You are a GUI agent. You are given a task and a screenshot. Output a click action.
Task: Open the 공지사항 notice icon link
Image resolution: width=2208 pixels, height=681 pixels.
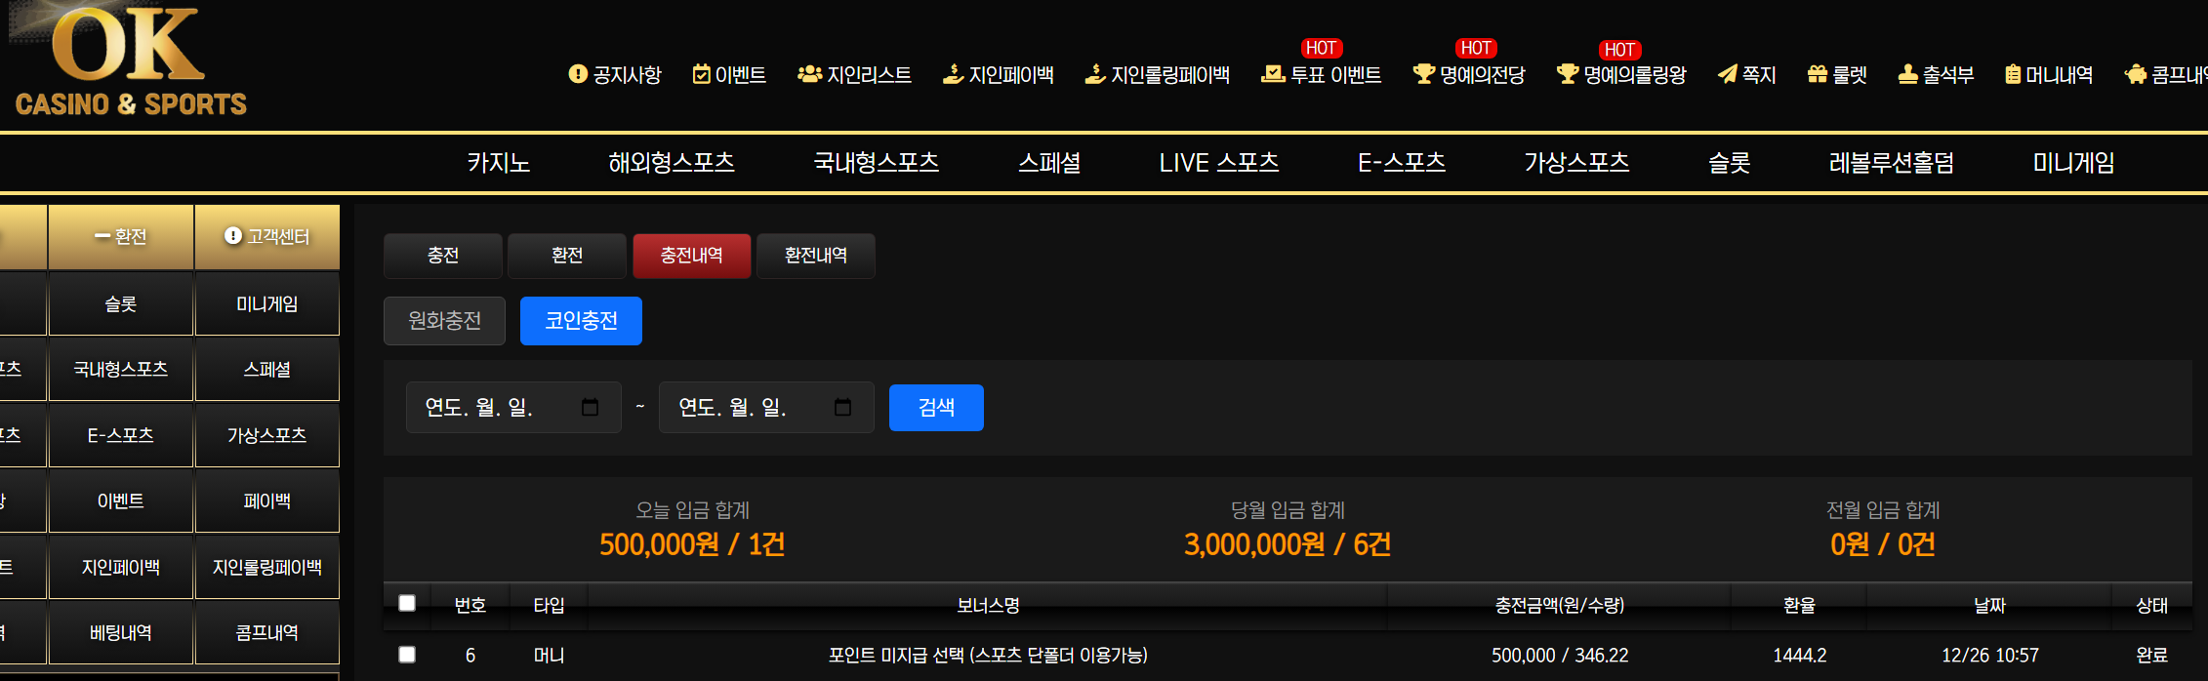pyautogui.click(x=578, y=74)
